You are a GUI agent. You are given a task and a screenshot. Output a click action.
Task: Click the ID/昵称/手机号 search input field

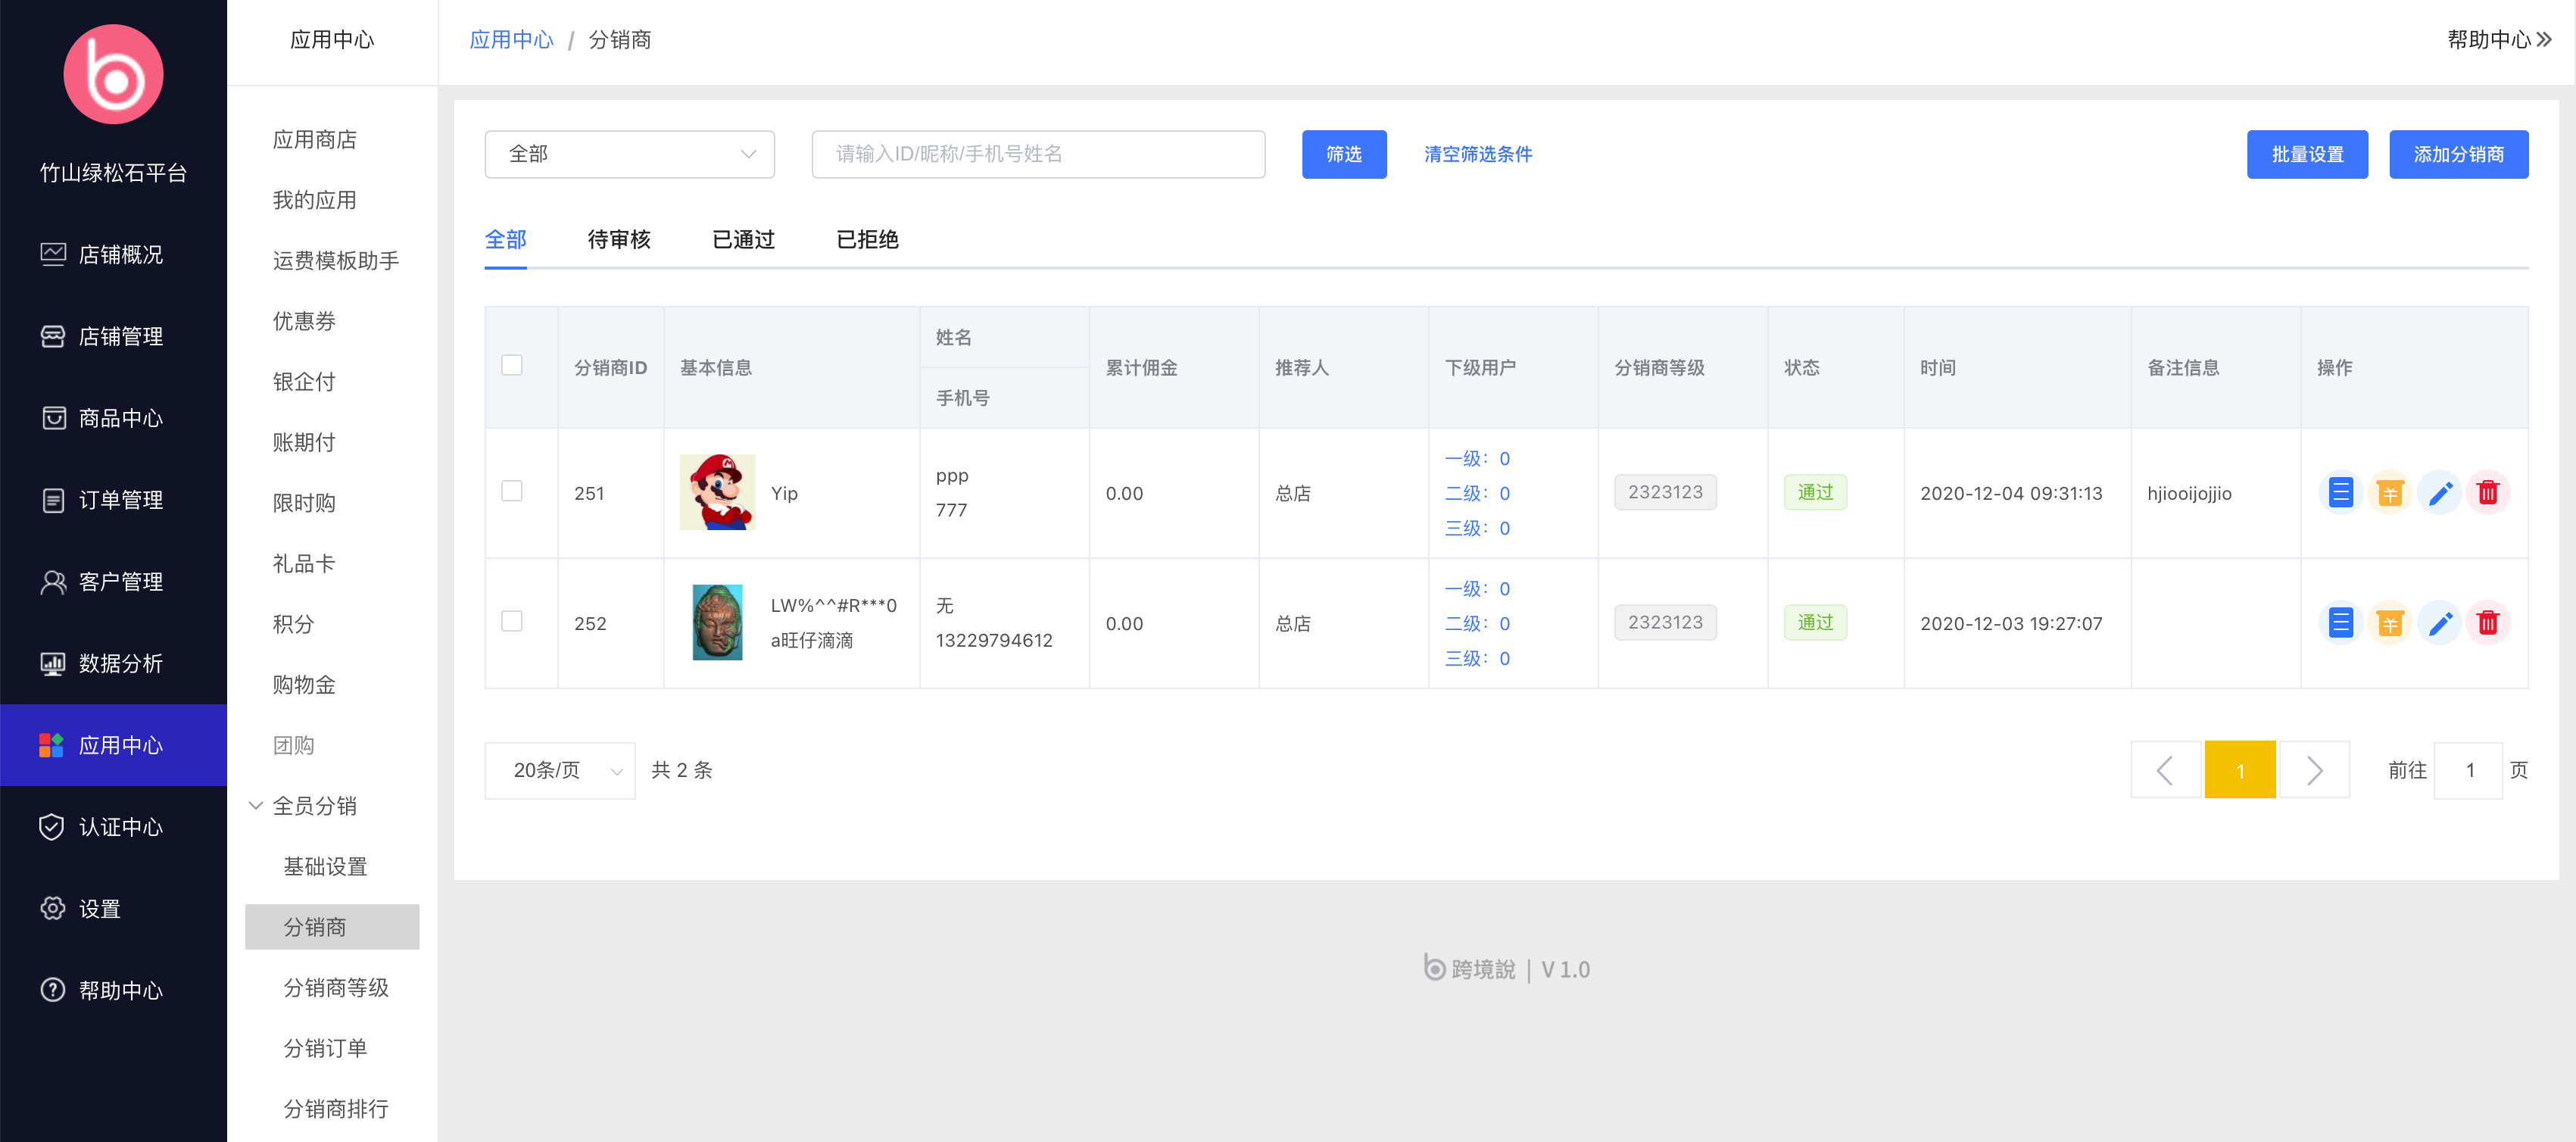pos(1037,154)
